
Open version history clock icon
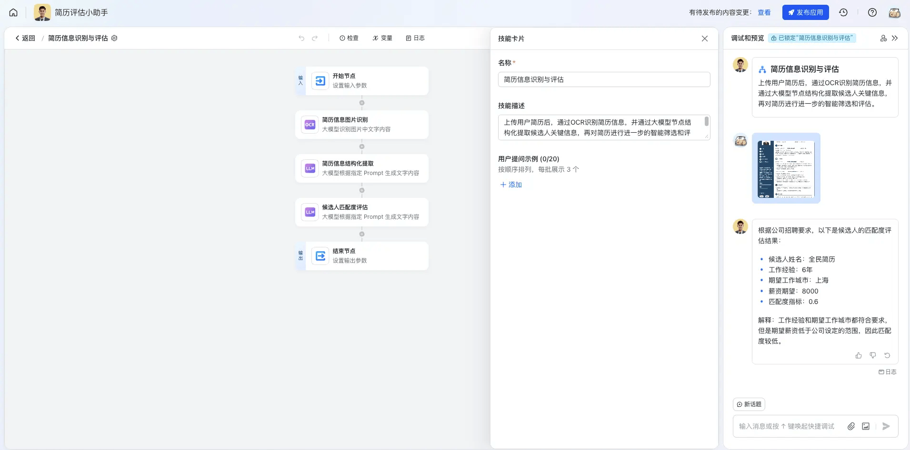(843, 13)
